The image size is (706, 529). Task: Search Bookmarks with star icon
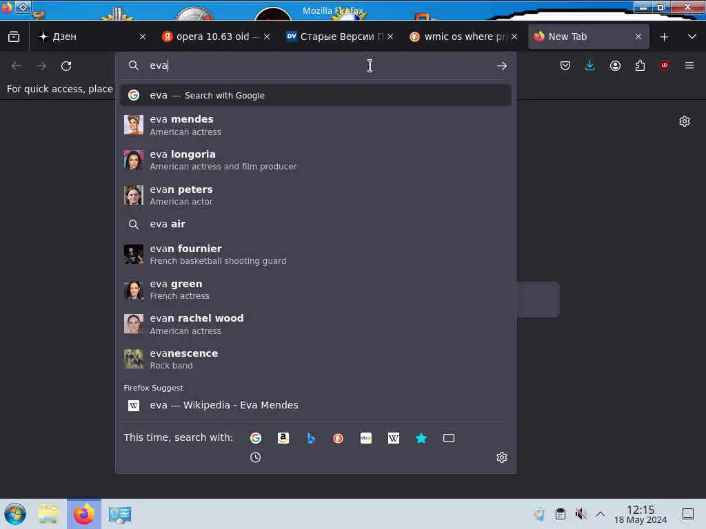coord(421,437)
